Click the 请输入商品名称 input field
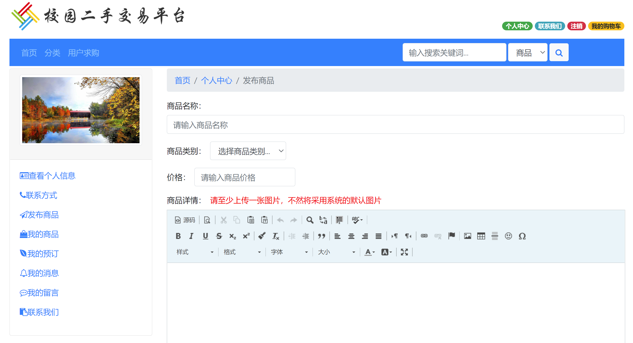Screen dimensions: 633x343 click(x=395, y=125)
